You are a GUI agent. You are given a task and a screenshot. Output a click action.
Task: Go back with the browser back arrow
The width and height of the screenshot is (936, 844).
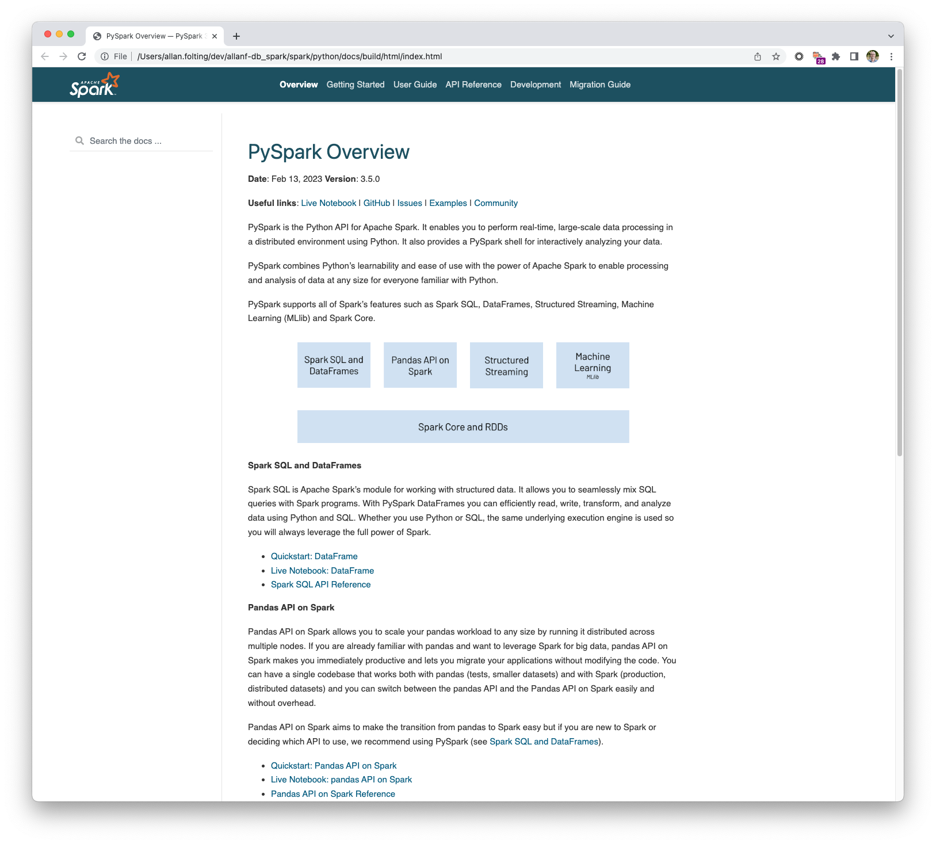point(45,56)
